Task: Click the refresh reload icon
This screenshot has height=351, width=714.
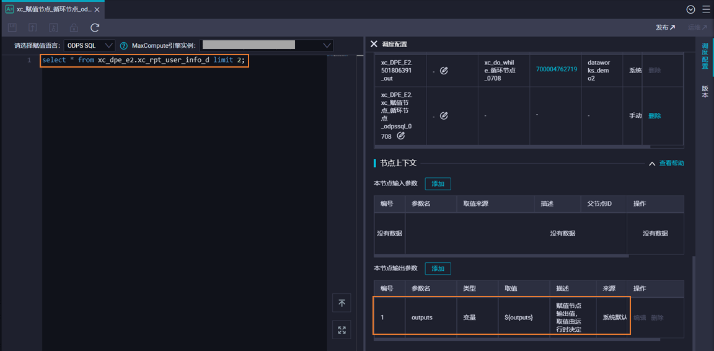Action: coord(95,28)
